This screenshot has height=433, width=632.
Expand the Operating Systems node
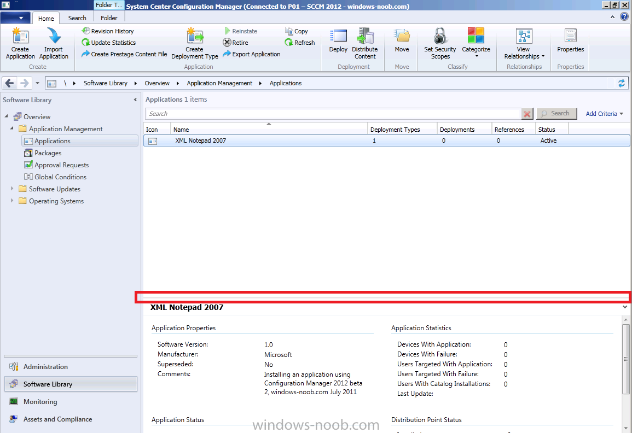[11, 201]
